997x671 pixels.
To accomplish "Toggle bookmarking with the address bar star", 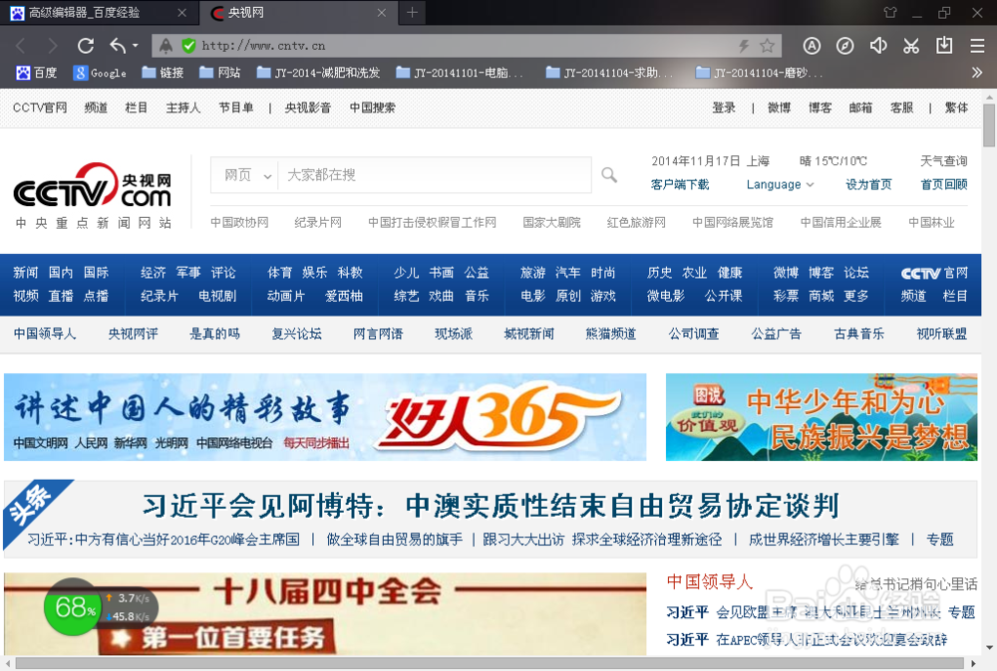I will (768, 45).
